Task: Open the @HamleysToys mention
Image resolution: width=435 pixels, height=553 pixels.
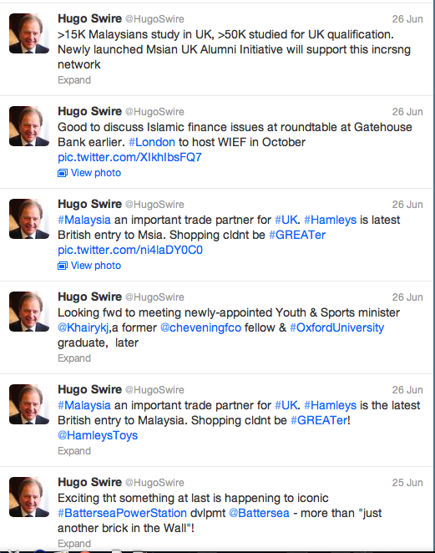Action: pyautogui.click(x=98, y=435)
